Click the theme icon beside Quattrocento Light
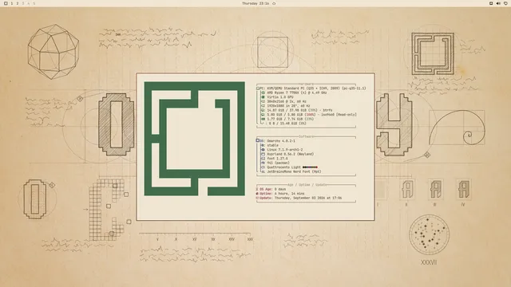 click(x=263, y=167)
